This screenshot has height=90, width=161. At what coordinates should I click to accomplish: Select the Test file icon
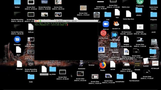pos(117,12)
